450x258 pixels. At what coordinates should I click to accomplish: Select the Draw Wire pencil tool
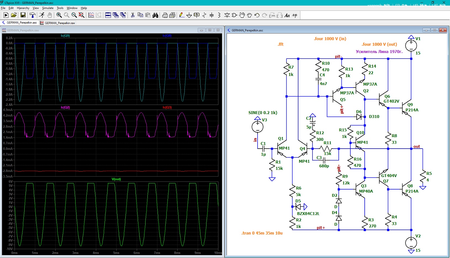click(x=182, y=15)
